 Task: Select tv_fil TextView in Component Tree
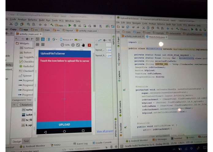tap(27, 120)
